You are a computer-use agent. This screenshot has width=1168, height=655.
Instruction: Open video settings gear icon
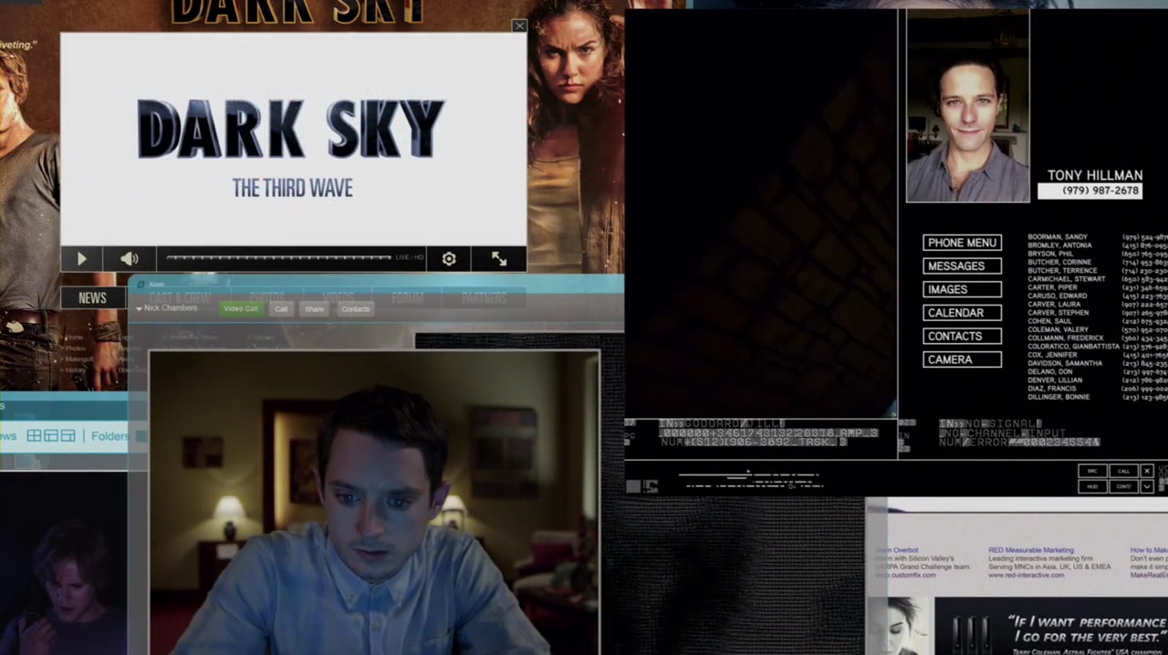point(449,259)
